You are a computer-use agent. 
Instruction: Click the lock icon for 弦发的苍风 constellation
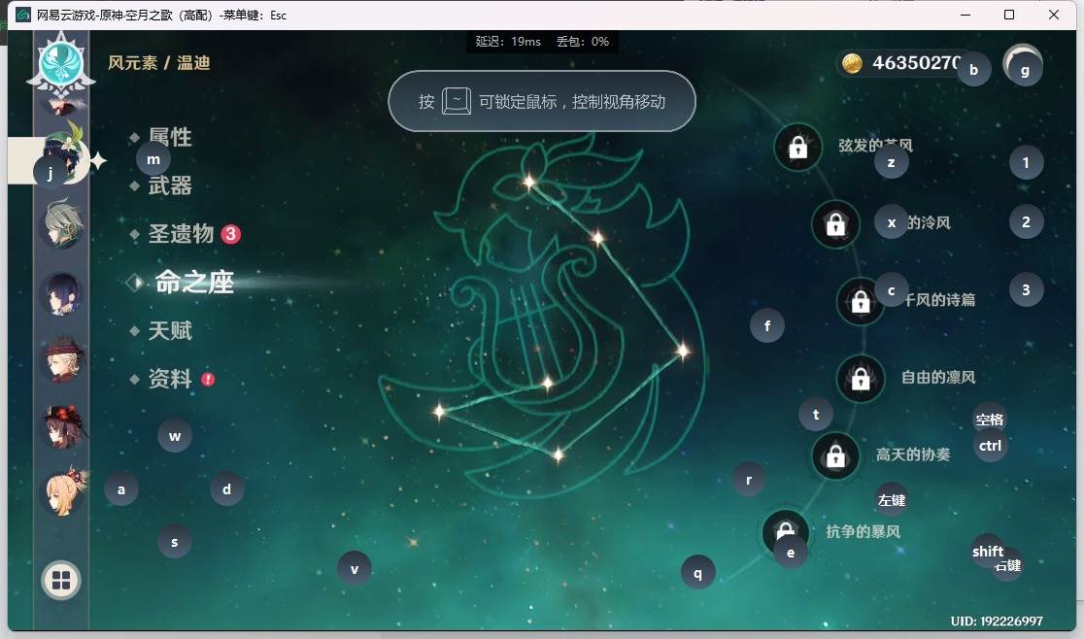(x=797, y=148)
